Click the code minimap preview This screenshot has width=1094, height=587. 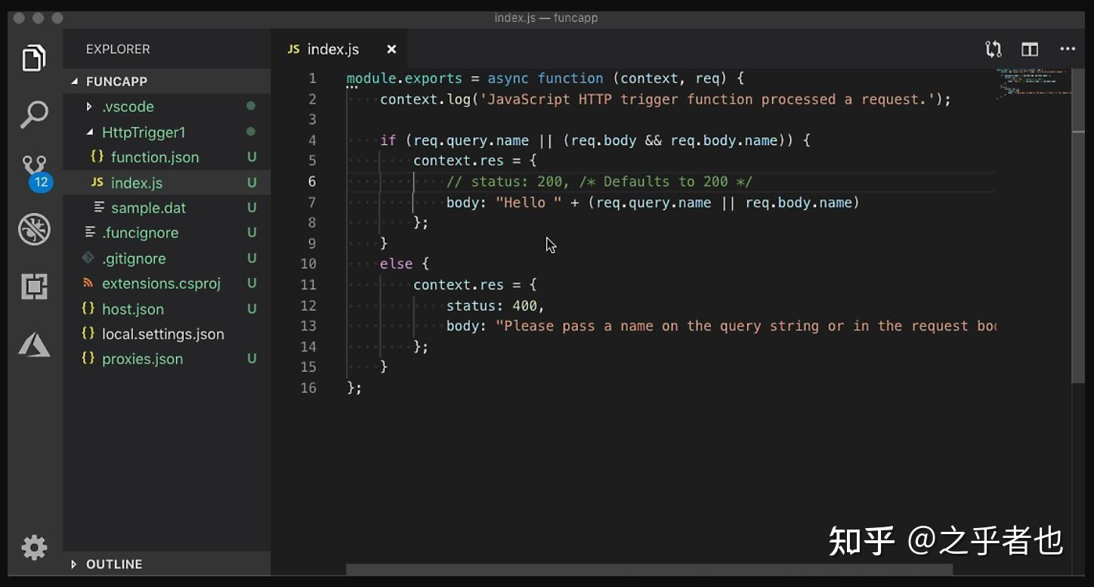tap(1033, 83)
